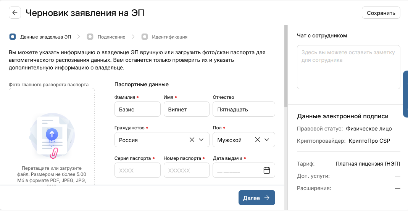Image resolution: width=408 pixels, height=211 pixels.
Task: Click the Данные владельца ЭП step indicator
Action: pyautogui.click(x=13, y=37)
